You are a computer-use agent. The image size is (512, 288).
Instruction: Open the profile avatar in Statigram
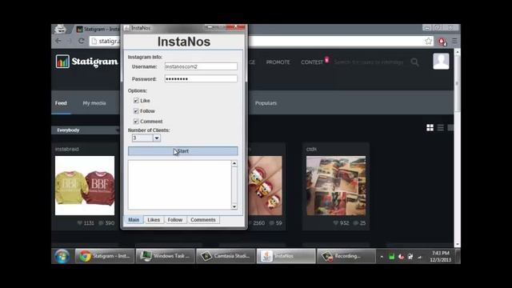coord(441,61)
